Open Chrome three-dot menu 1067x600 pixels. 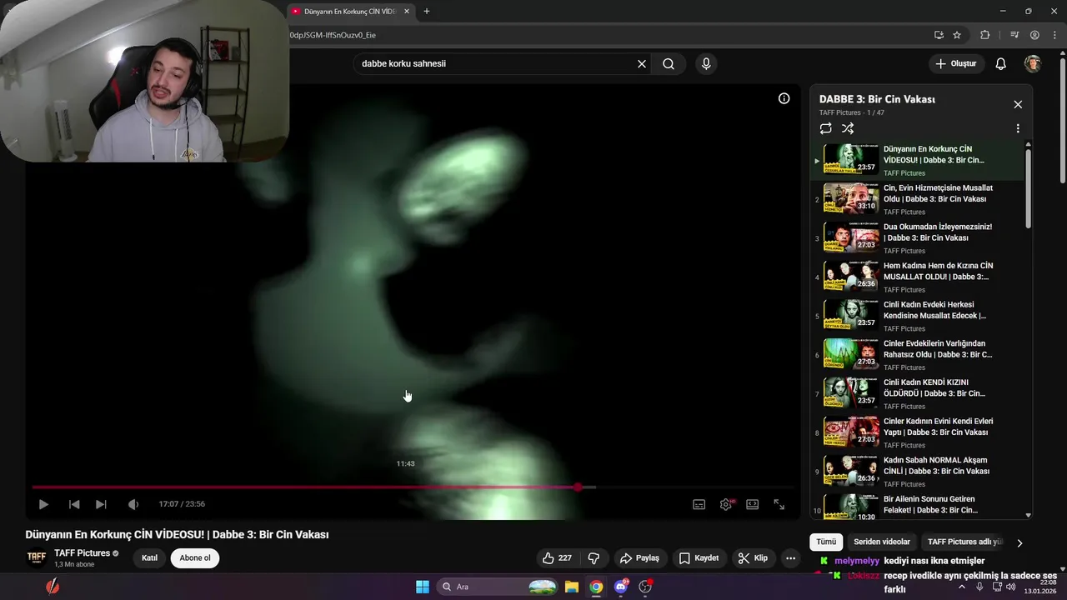tap(1054, 35)
